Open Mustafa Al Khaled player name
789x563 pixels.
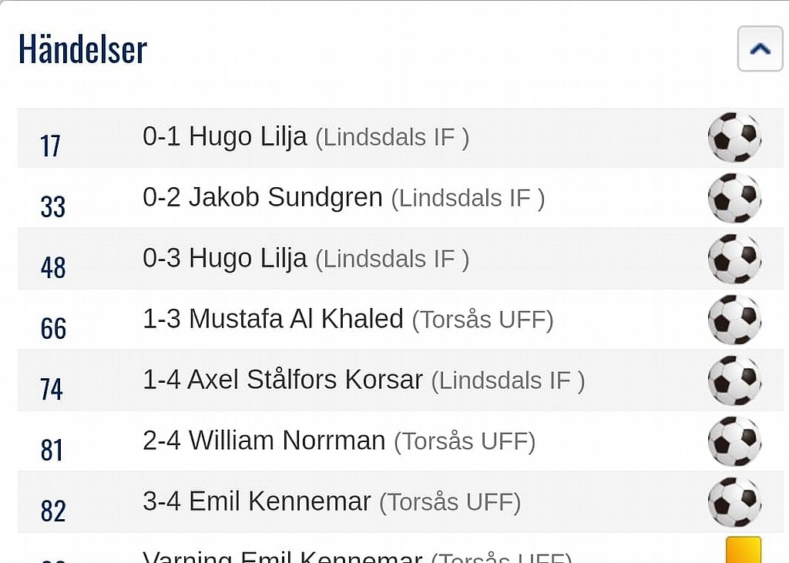[297, 319]
